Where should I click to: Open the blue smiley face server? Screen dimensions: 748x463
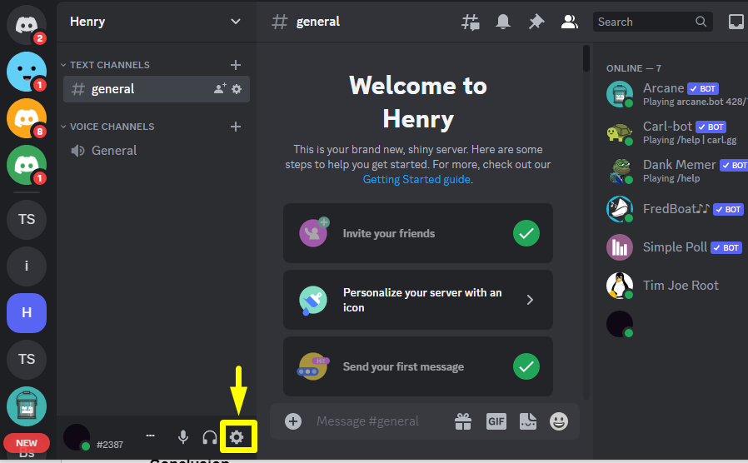click(x=26, y=72)
